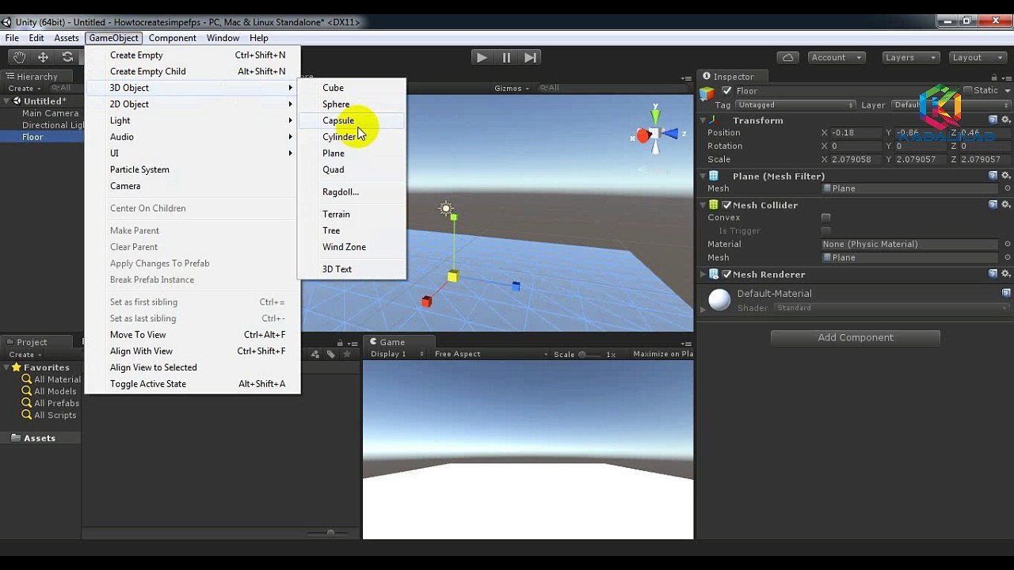The height and width of the screenshot is (570, 1014).
Task: Collapse the Transform component
Action: pos(703,120)
